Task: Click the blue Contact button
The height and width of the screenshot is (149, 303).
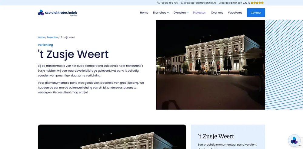Action: [x=256, y=12]
